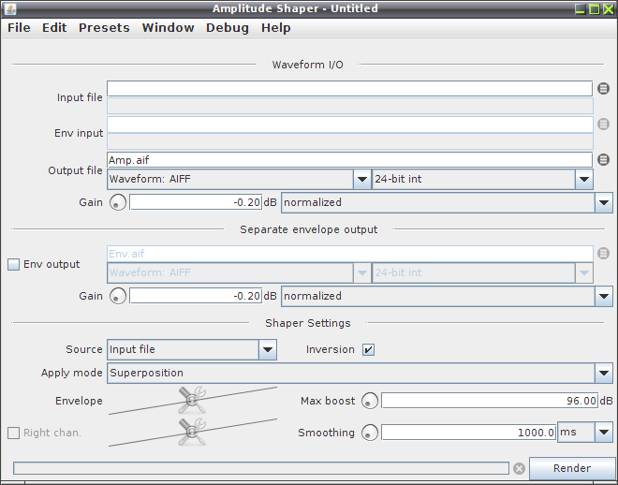618x485 pixels.
Task: Expand the Apply mode Superposition dropdown
Action: [x=360, y=373]
